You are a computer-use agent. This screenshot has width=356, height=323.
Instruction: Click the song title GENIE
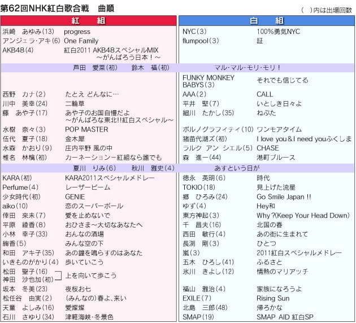[x=75, y=197]
